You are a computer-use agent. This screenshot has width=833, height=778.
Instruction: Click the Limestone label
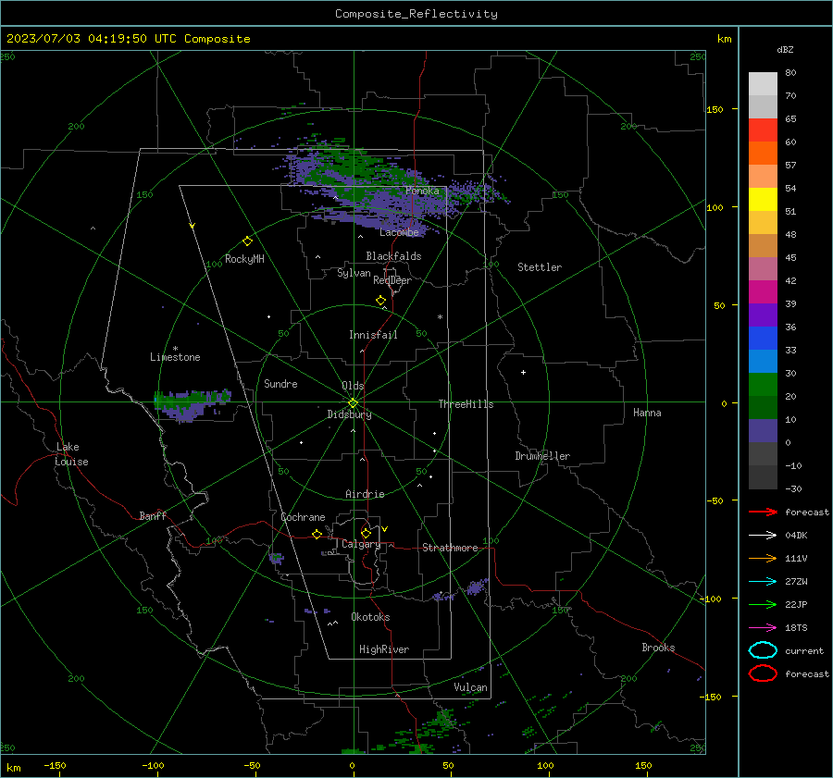tap(175, 357)
